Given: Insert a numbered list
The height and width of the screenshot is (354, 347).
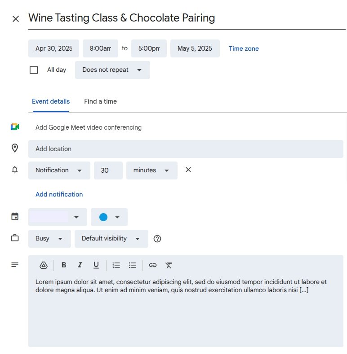Looking at the screenshot, I should click(x=116, y=265).
